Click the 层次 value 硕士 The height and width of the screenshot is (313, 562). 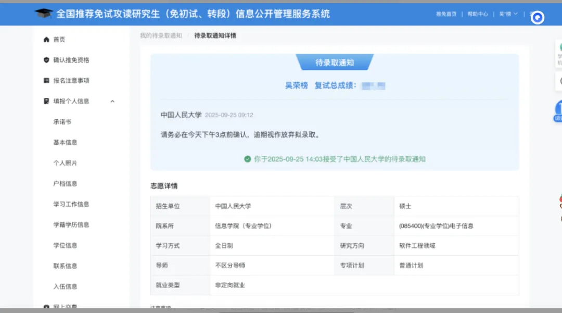tap(405, 206)
